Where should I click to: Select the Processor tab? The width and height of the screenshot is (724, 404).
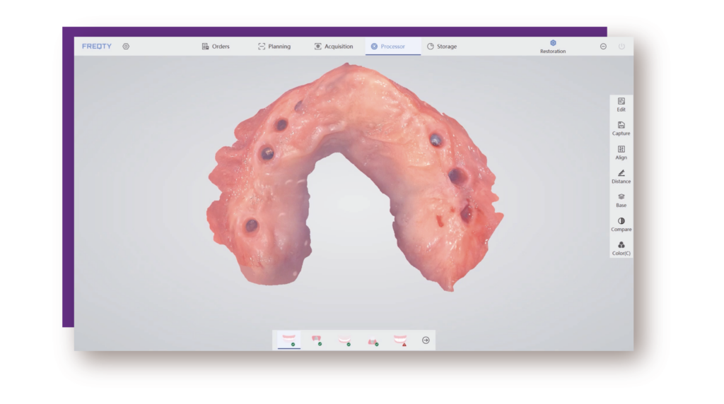click(393, 46)
